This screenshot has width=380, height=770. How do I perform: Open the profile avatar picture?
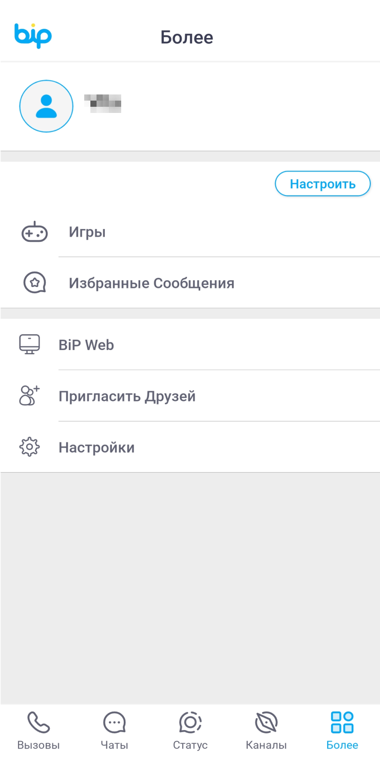pos(46,106)
